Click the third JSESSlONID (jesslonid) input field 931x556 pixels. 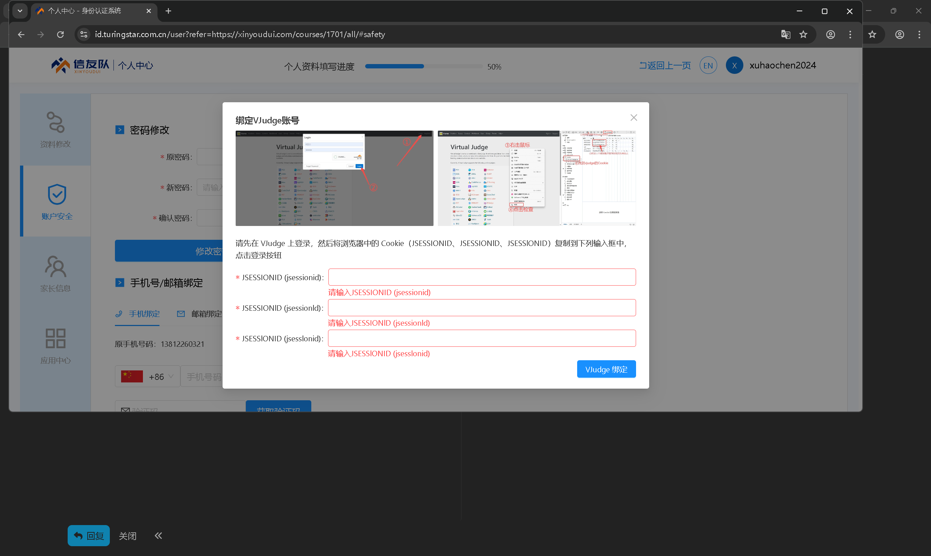[x=482, y=338]
